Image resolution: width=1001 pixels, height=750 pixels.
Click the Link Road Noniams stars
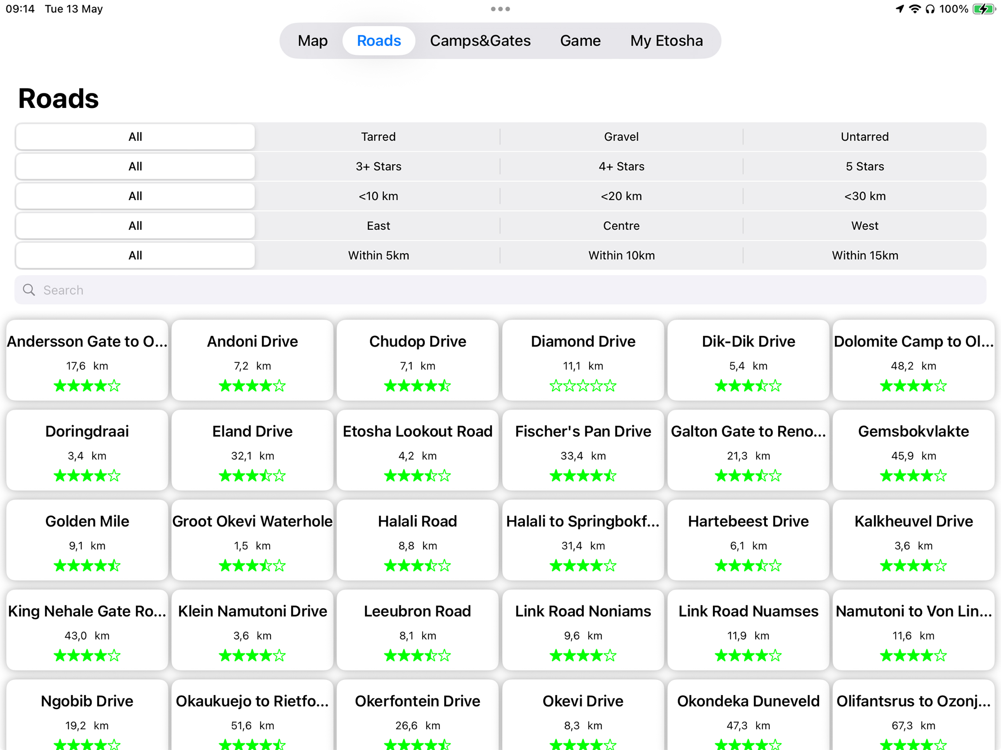[x=583, y=656]
